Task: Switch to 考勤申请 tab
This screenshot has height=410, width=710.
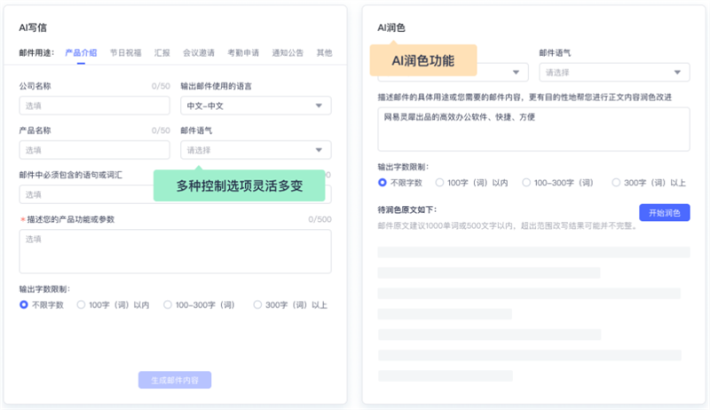Action: tap(243, 53)
